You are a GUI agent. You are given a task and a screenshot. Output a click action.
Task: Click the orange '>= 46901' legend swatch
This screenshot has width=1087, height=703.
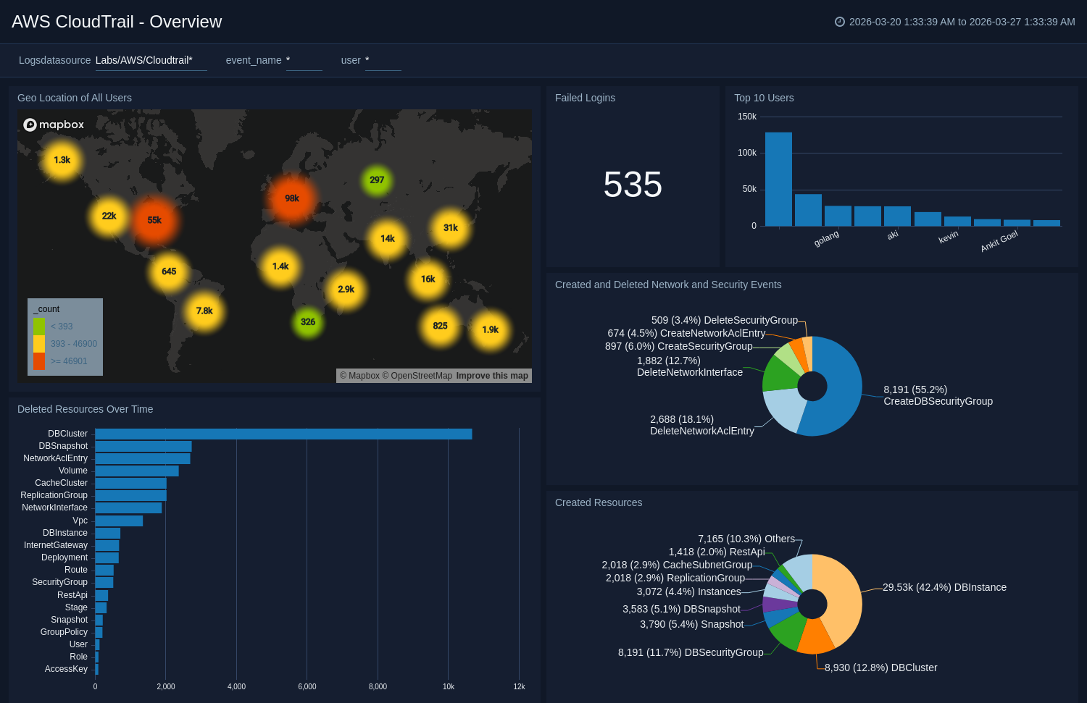(39, 361)
